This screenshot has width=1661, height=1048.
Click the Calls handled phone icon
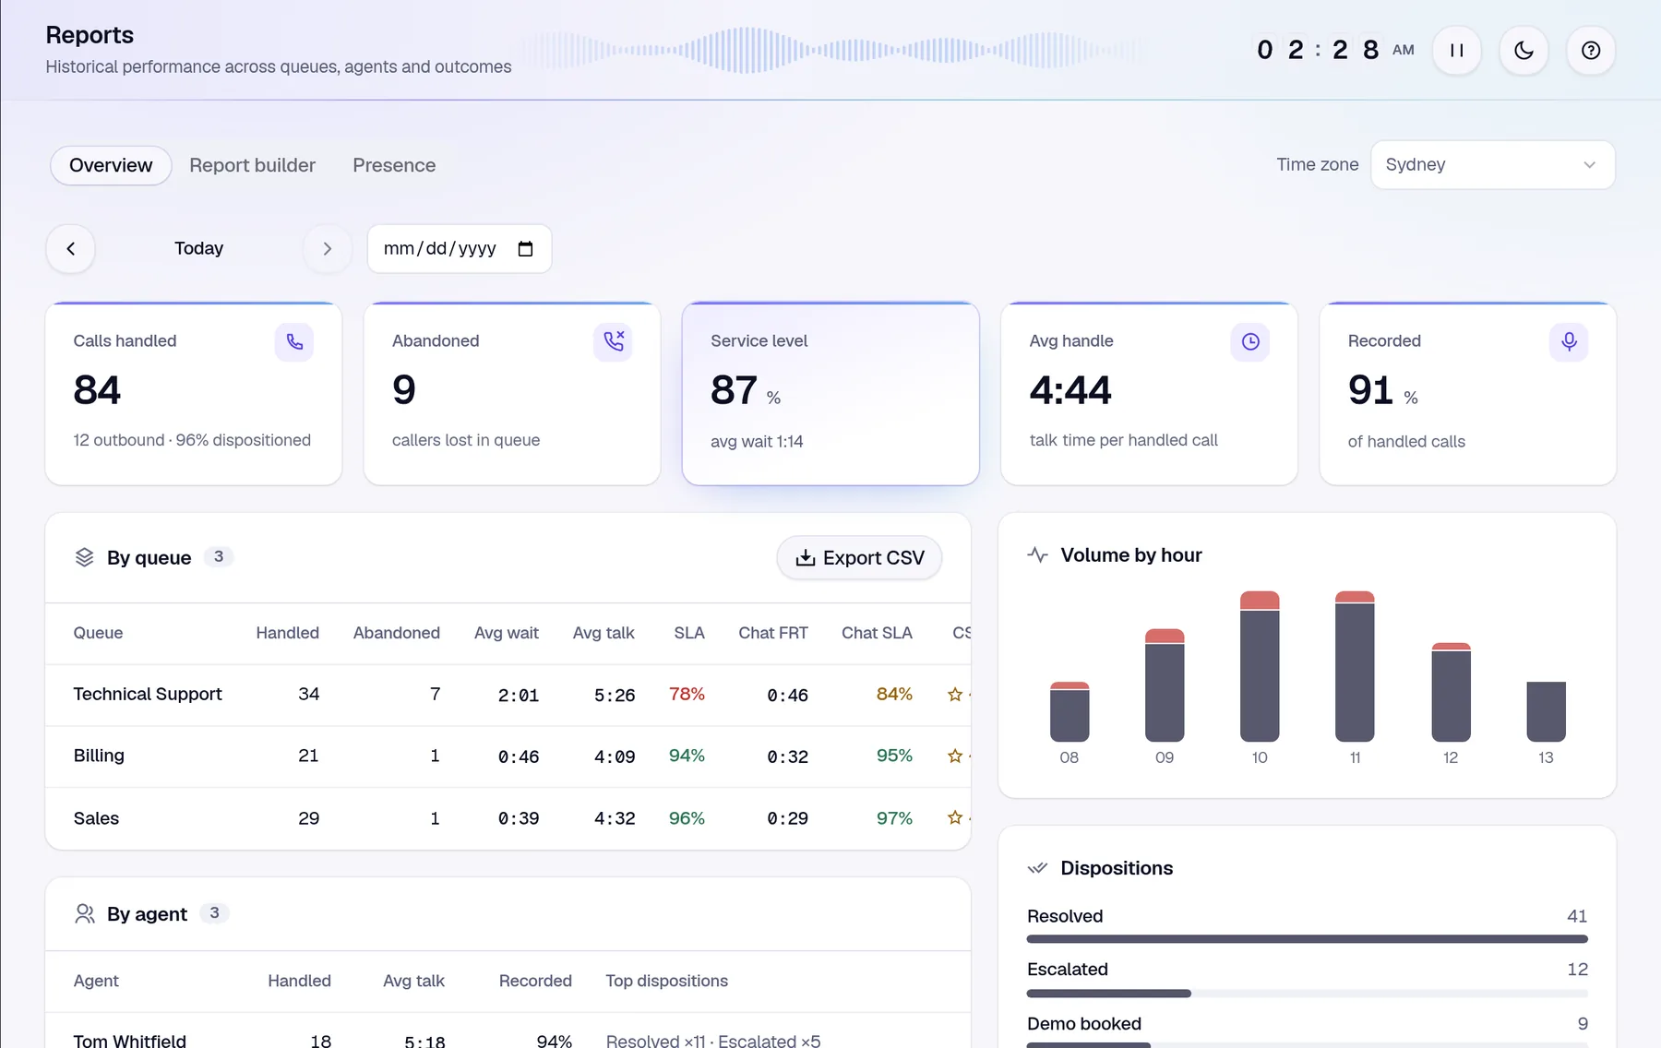pyautogui.click(x=294, y=342)
